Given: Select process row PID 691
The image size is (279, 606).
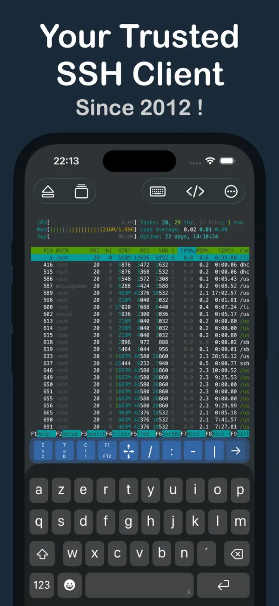Looking at the screenshot, I should 140,427.
